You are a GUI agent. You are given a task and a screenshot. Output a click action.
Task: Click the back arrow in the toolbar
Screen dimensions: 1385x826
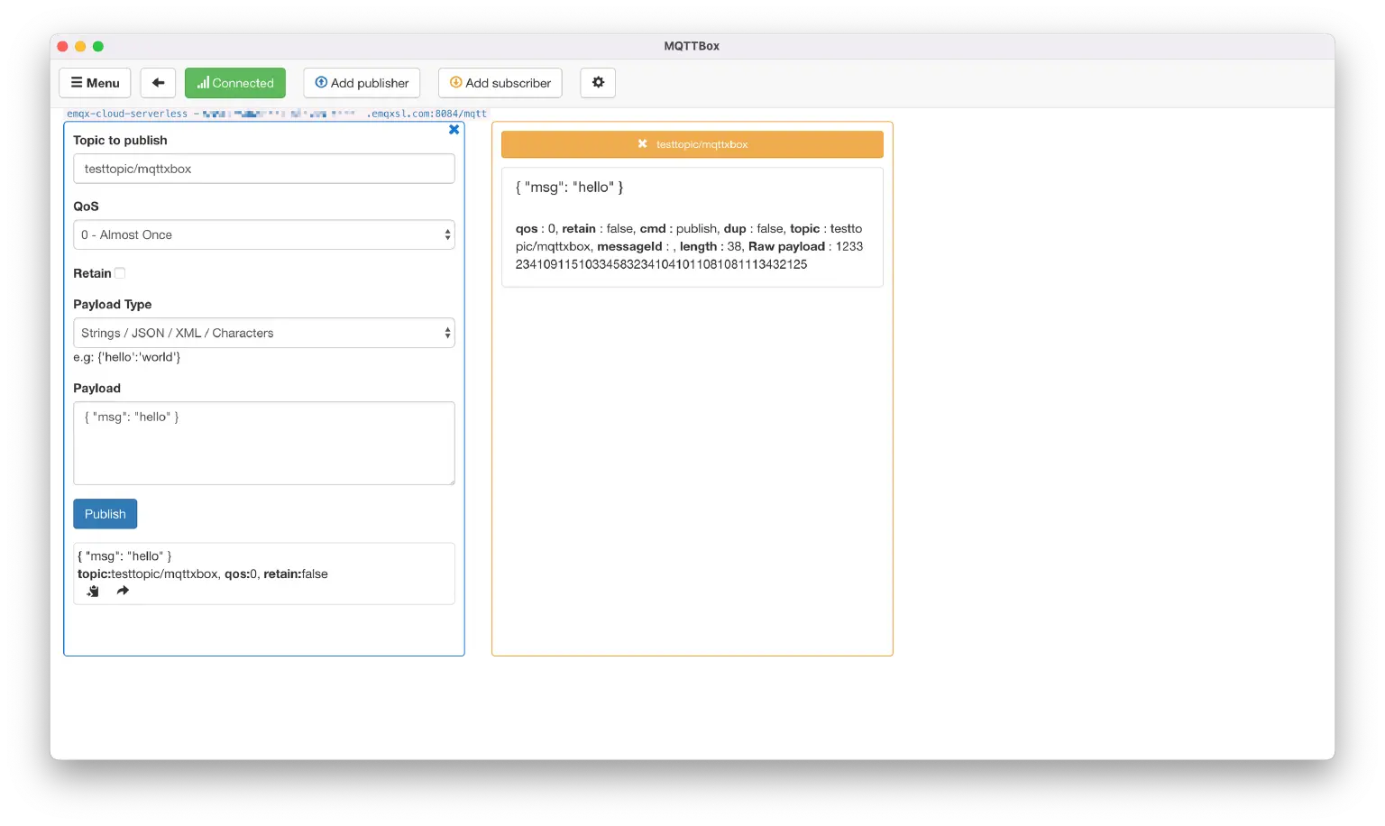click(158, 82)
